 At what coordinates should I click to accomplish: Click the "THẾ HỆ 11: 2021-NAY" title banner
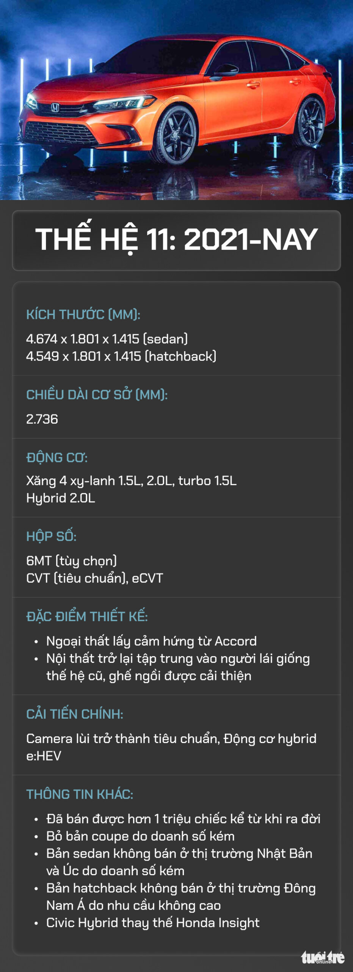tap(176, 240)
